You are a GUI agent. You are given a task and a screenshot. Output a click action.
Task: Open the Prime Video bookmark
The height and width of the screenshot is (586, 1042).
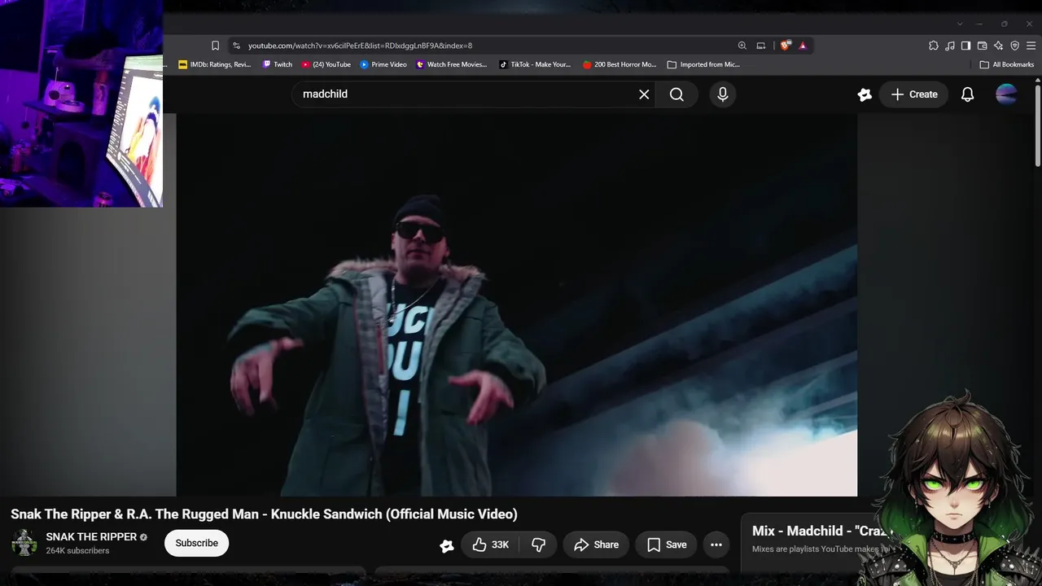[x=383, y=64]
